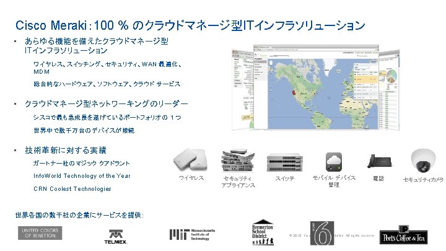This screenshot has height=251, width=446.
Task: Click the スイッチ label
Action: pos(285,178)
